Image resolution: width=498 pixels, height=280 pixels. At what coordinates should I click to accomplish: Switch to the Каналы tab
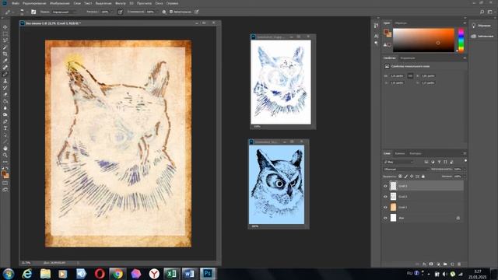click(400, 153)
